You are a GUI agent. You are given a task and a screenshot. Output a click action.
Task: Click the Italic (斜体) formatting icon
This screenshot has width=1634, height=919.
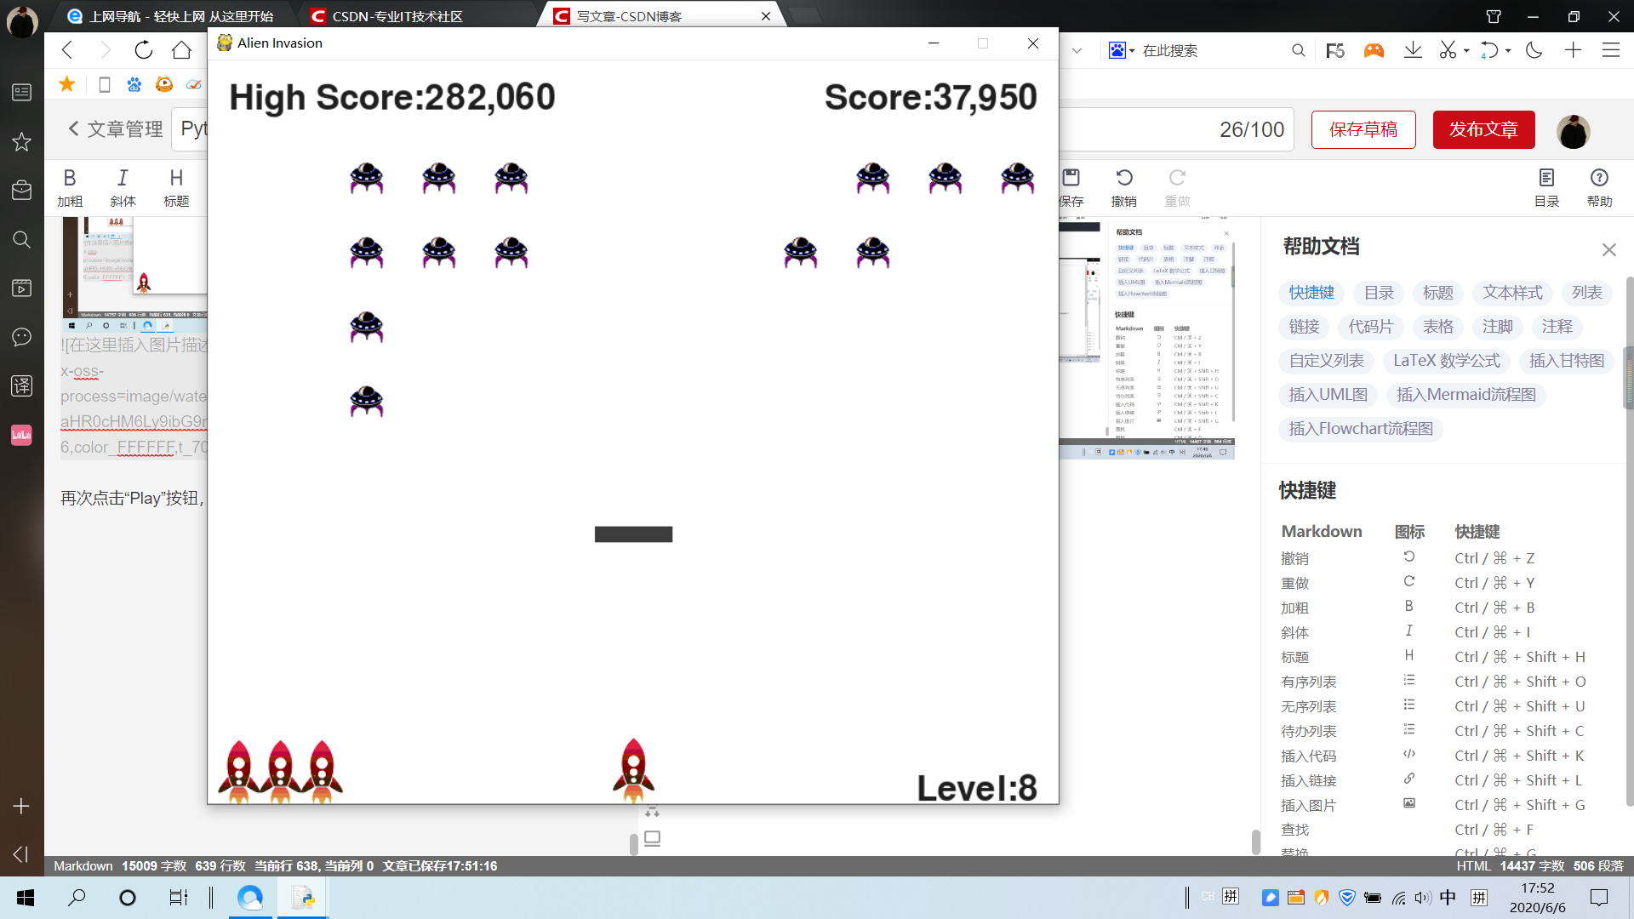[x=123, y=178]
